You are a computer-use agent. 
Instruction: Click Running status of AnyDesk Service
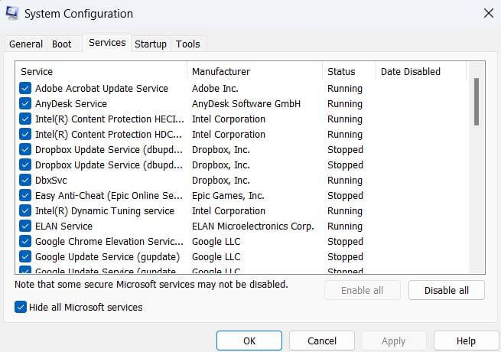click(x=345, y=104)
